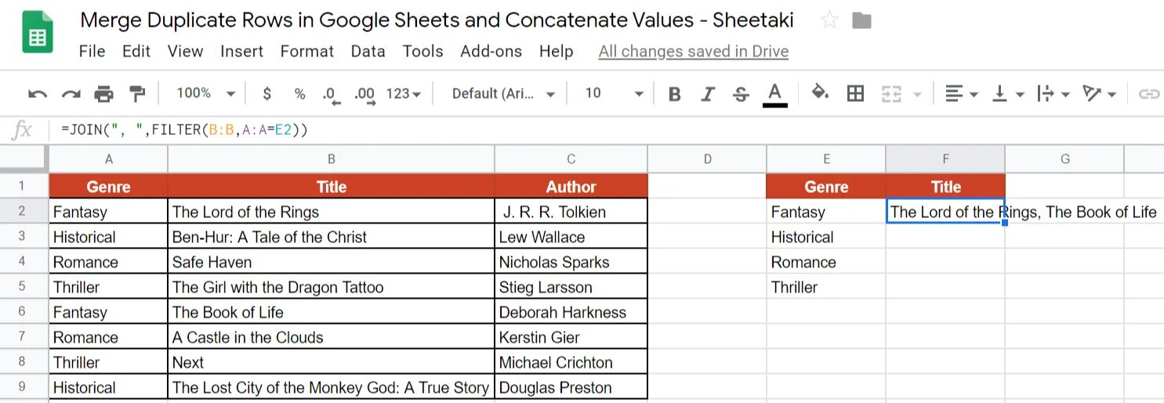Open the Add-ons menu
1164x403 pixels.
tap(491, 51)
